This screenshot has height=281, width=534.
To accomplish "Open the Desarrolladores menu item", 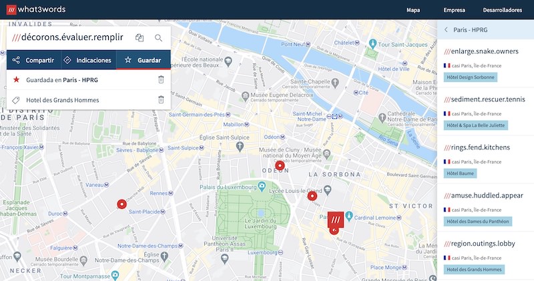I will click(503, 10).
